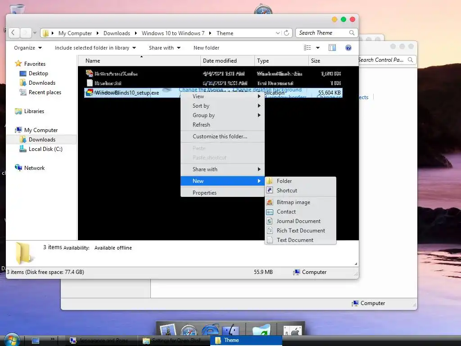Click Show desktop icon on taskbar
This screenshot has height=346, width=461.
coord(36,341)
